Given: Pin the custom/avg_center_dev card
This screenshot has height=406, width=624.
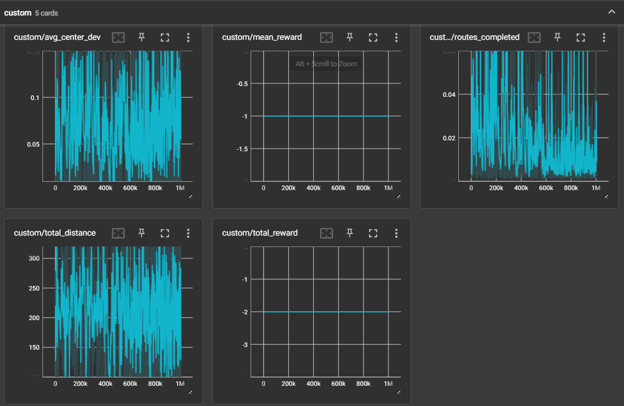Looking at the screenshot, I should pos(141,37).
